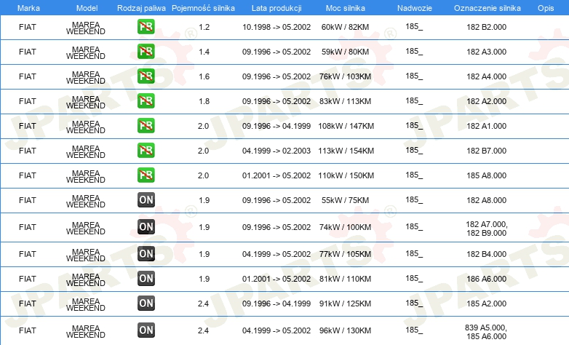Click the Moc silnika column header
This screenshot has width=569, height=345.
[345, 8]
